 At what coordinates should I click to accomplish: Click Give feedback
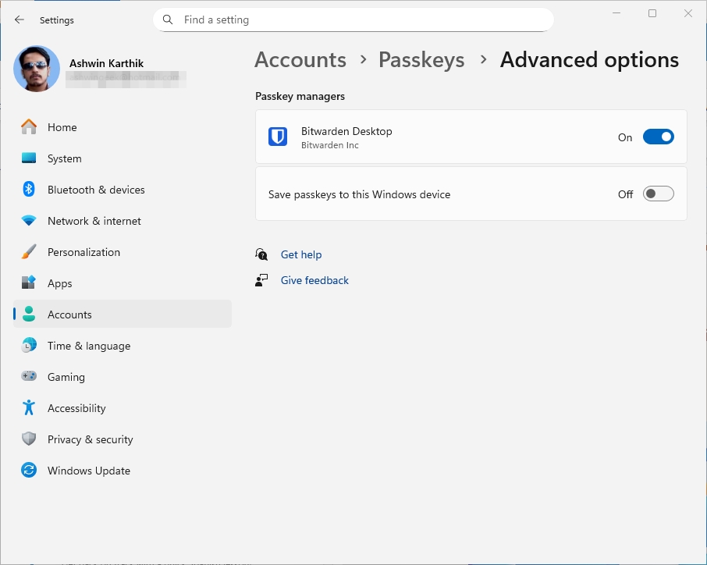tap(314, 280)
